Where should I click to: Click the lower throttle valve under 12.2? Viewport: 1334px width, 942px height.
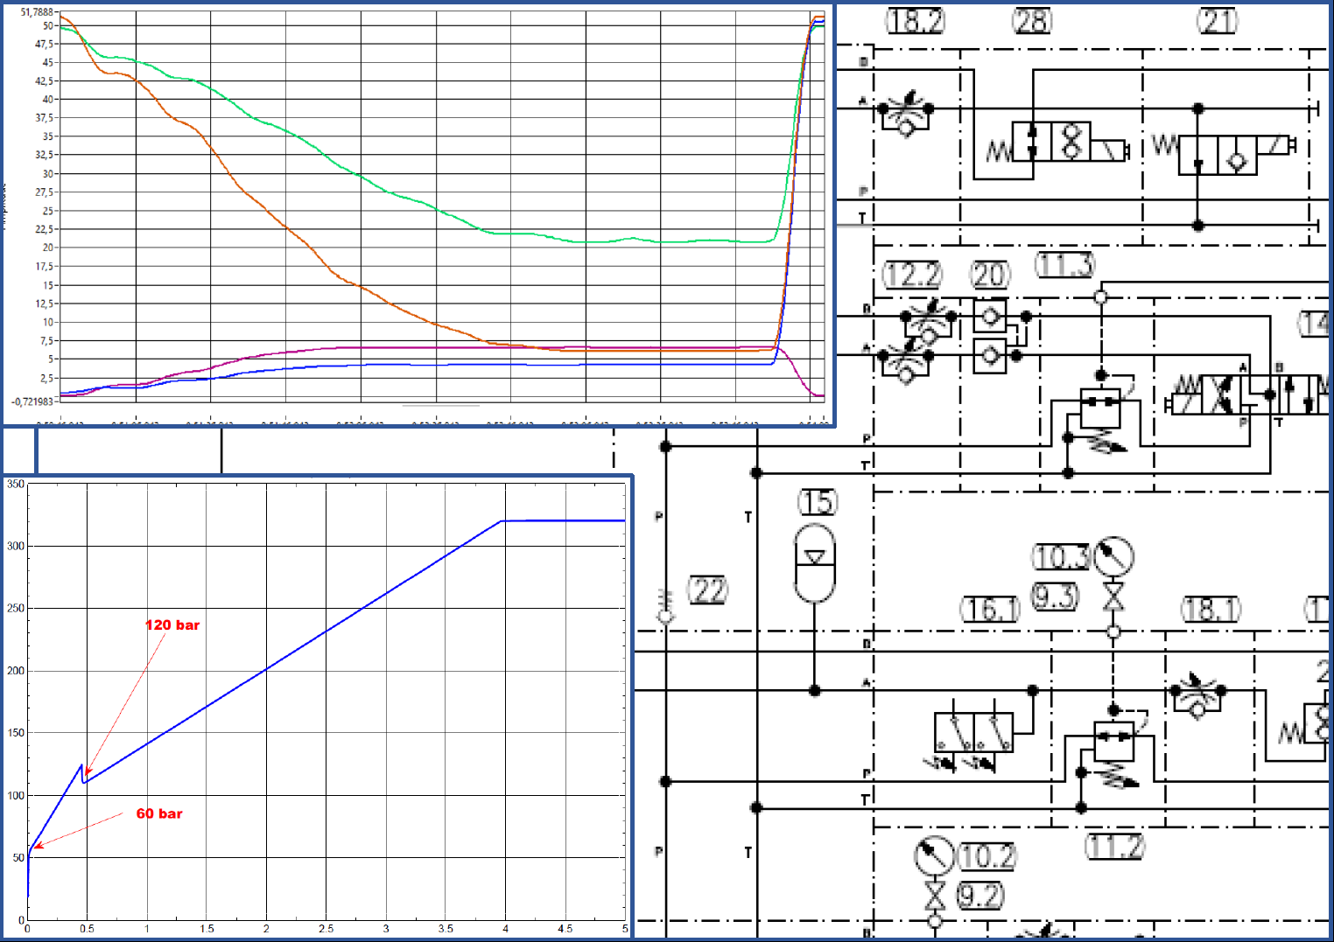[907, 361]
